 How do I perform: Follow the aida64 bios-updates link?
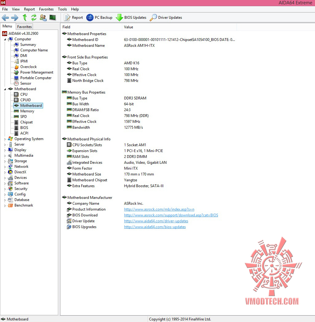(155, 227)
